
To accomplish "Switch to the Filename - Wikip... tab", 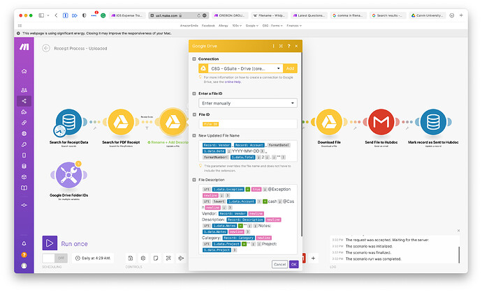I will click(x=269, y=15).
